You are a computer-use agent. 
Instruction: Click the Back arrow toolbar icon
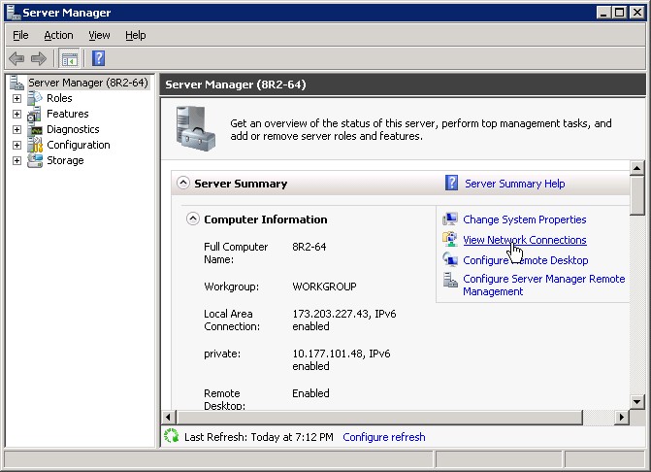point(16,59)
